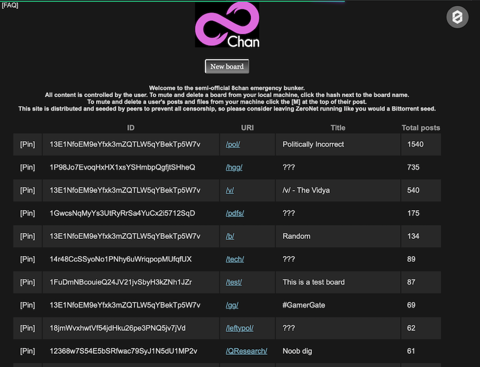The height and width of the screenshot is (367, 480).
Task: Pin the /leftypol/ board row
Action: click(x=28, y=328)
